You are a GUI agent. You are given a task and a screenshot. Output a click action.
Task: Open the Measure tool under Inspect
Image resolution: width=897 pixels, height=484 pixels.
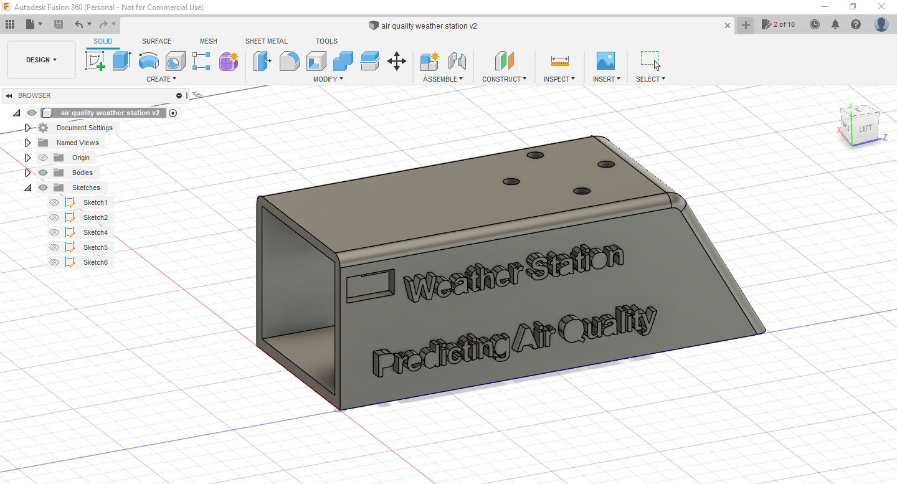pyautogui.click(x=559, y=61)
